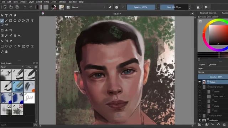This screenshot has width=228, height=128.
Task: Click the brush Tag button
Action: point(29,67)
